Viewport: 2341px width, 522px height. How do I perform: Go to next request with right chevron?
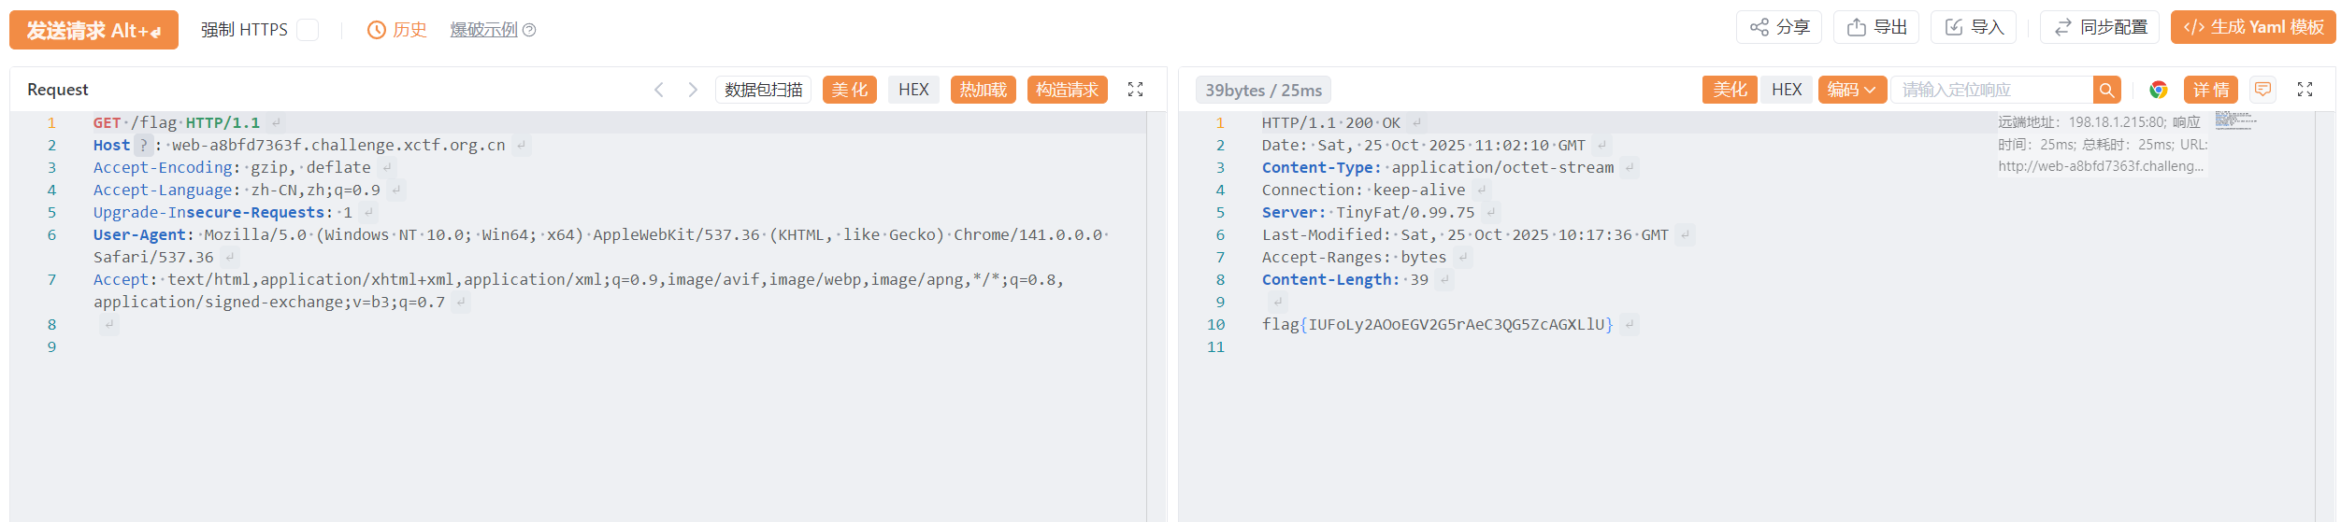pyautogui.click(x=693, y=90)
